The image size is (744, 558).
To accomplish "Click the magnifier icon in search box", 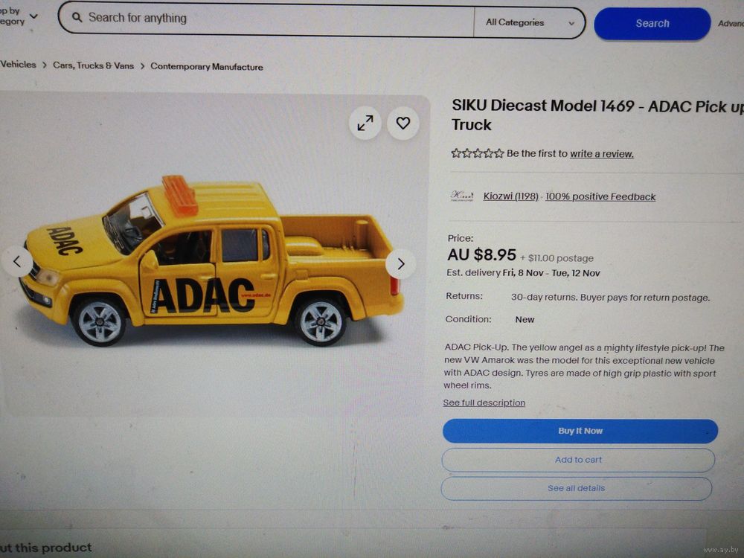I will (x=77, y=18).
